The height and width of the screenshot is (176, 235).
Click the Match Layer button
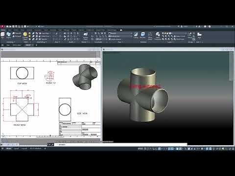tap(179, 39)
